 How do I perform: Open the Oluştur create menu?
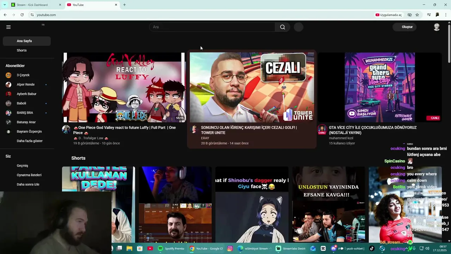click(404, 27)
